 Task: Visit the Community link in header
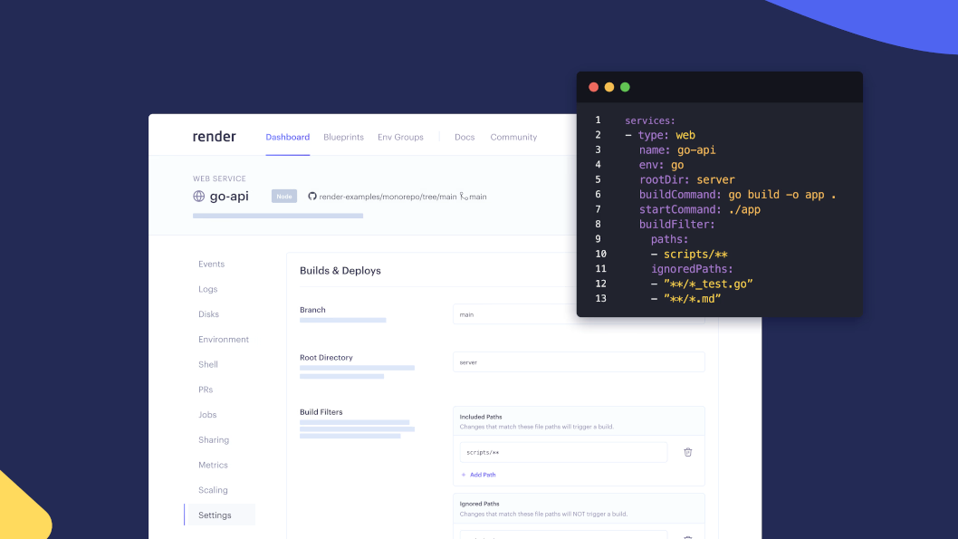(x=513, y=138)
